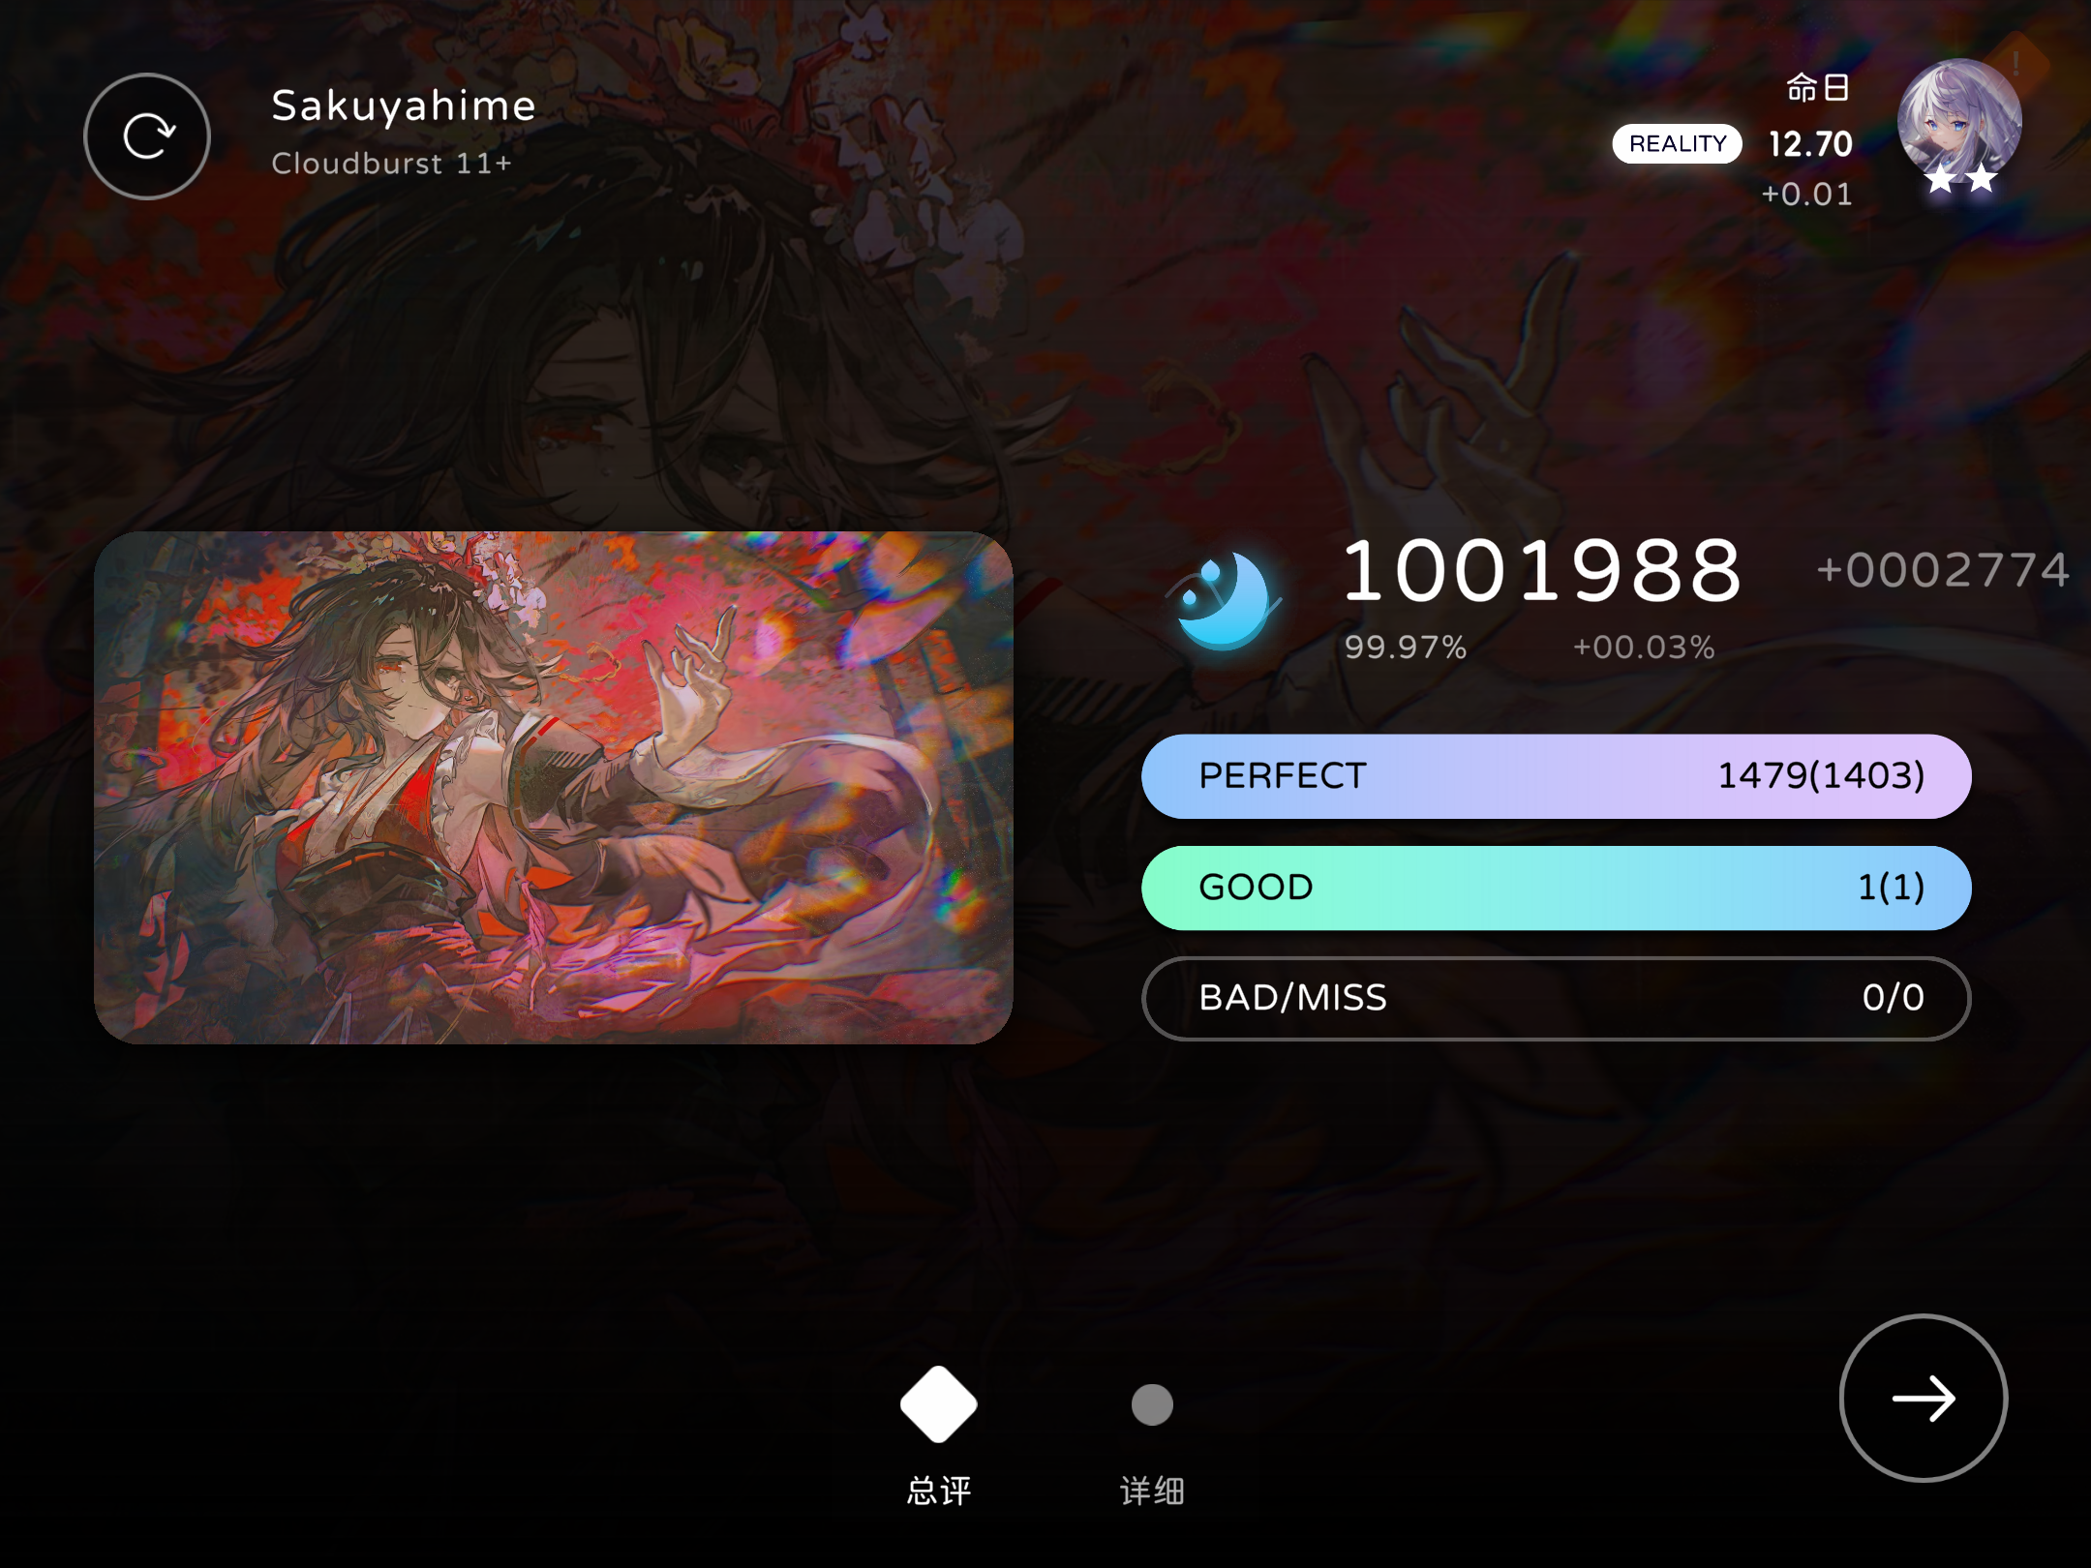
Task: Tap the 1001988 score number
Action: [1542, 571]
